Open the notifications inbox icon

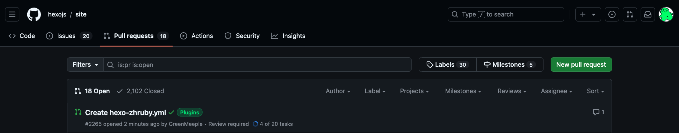click(648, 14)
